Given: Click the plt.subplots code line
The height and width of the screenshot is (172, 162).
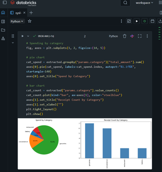Looking at the screenshot, I should tap(66, 48).
